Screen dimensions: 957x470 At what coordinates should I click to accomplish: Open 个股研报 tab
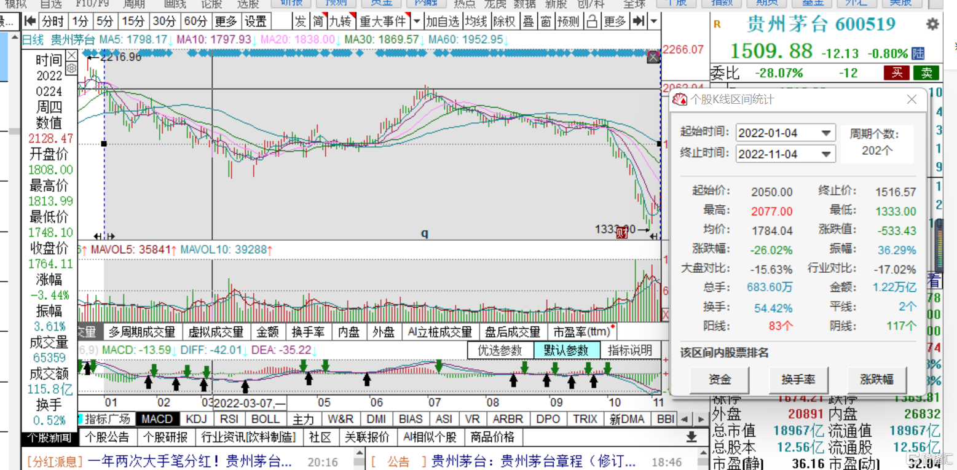pyautogui.click(x=165, y=437)
